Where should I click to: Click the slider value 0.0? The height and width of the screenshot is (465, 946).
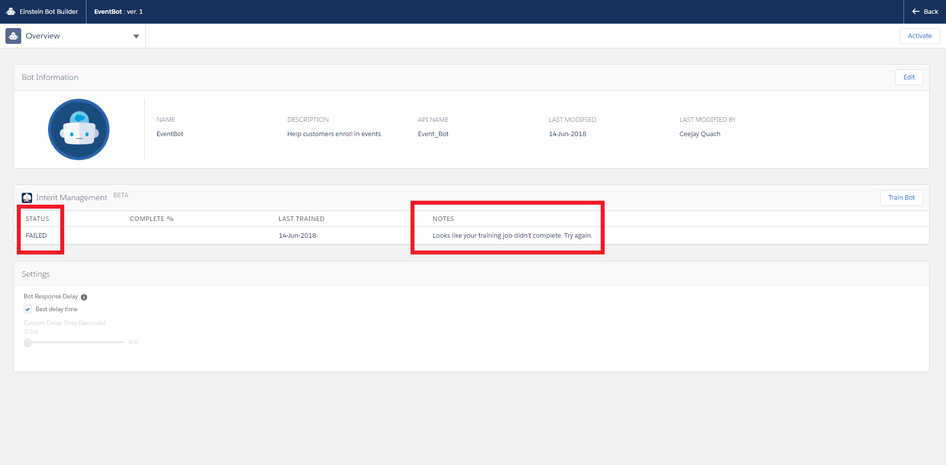click(x=133, y=342)
